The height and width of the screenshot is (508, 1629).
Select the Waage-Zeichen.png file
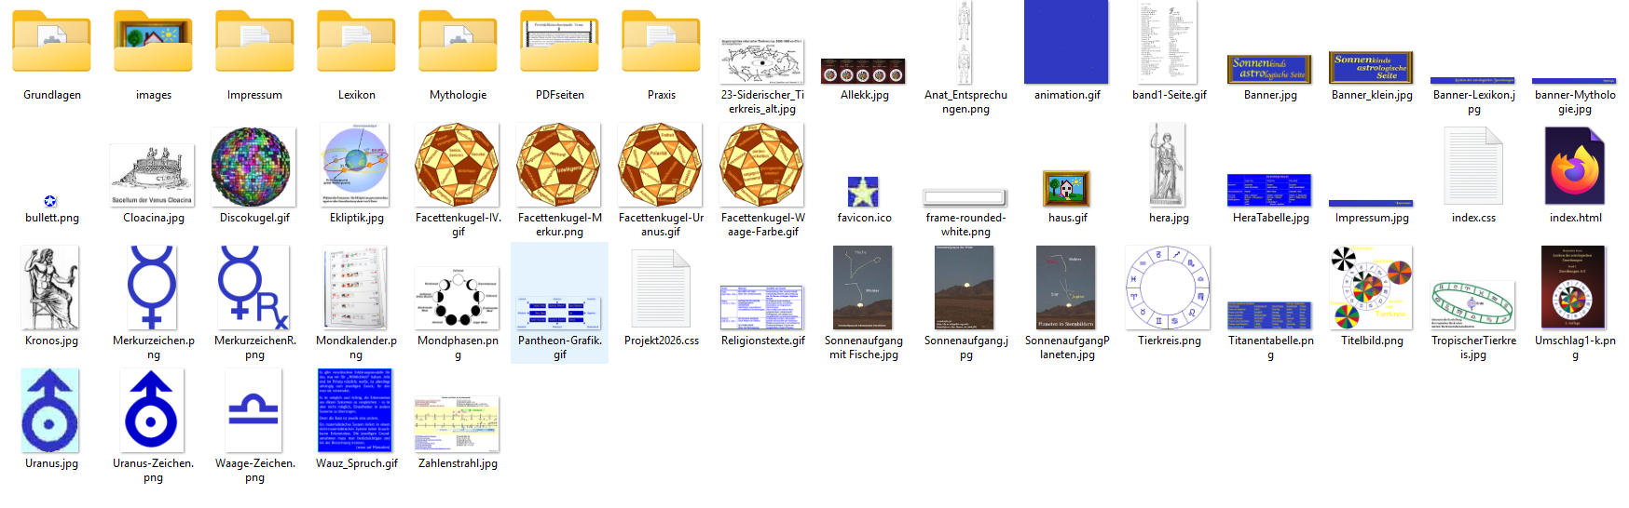tap(253, 409)
